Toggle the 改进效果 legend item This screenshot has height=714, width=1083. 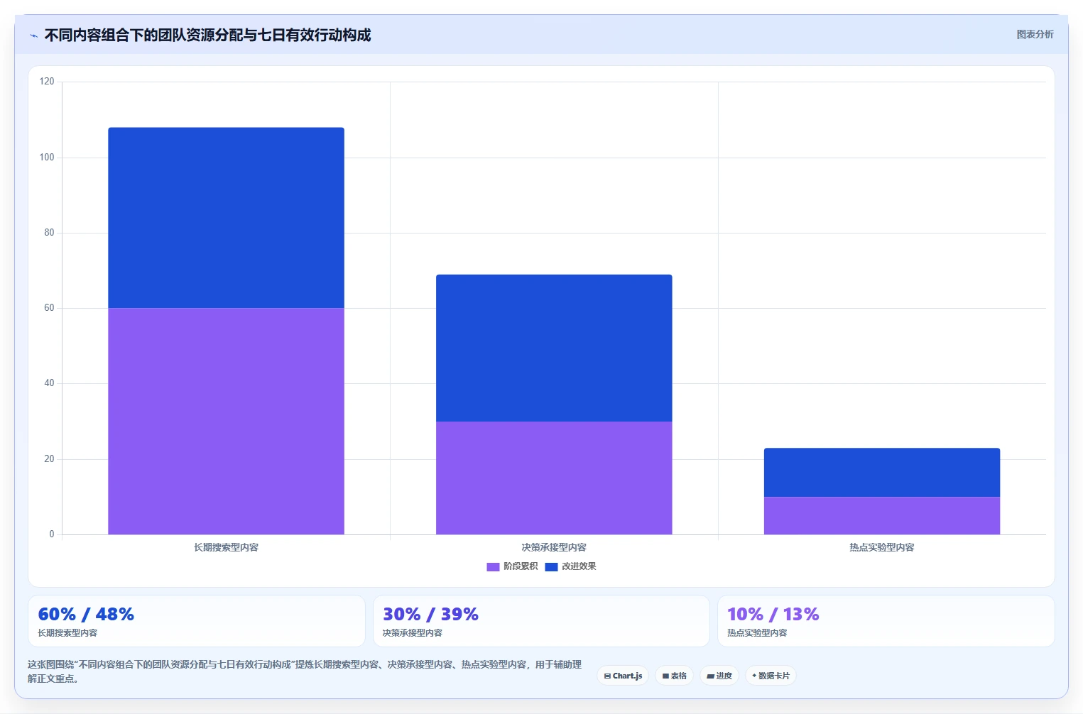tap(570, 566)
